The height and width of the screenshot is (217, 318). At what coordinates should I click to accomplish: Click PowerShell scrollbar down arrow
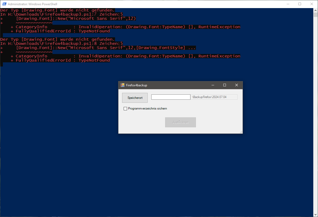tap(316, 215)
